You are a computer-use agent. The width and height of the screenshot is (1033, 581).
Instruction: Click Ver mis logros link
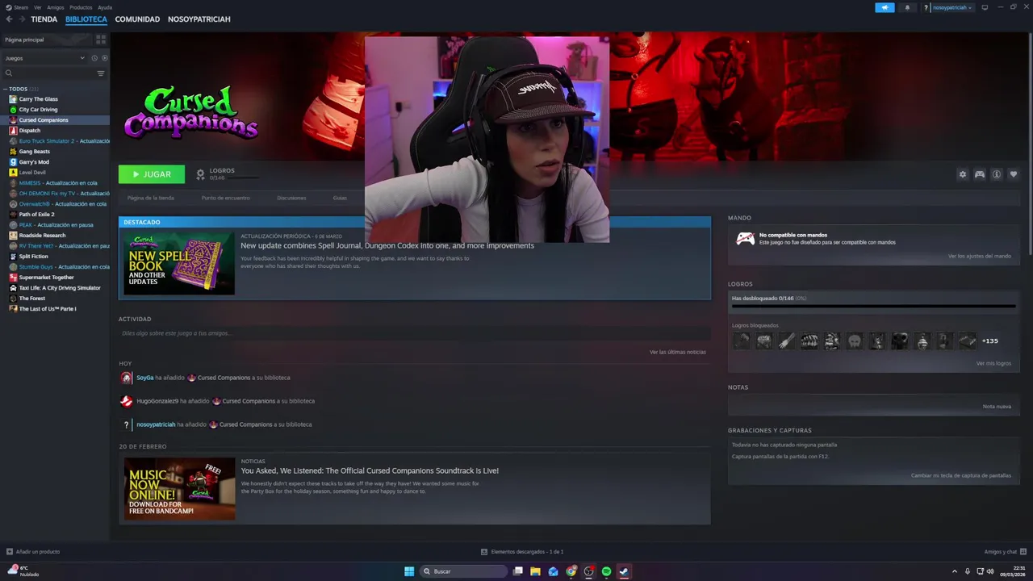point(993,363)
